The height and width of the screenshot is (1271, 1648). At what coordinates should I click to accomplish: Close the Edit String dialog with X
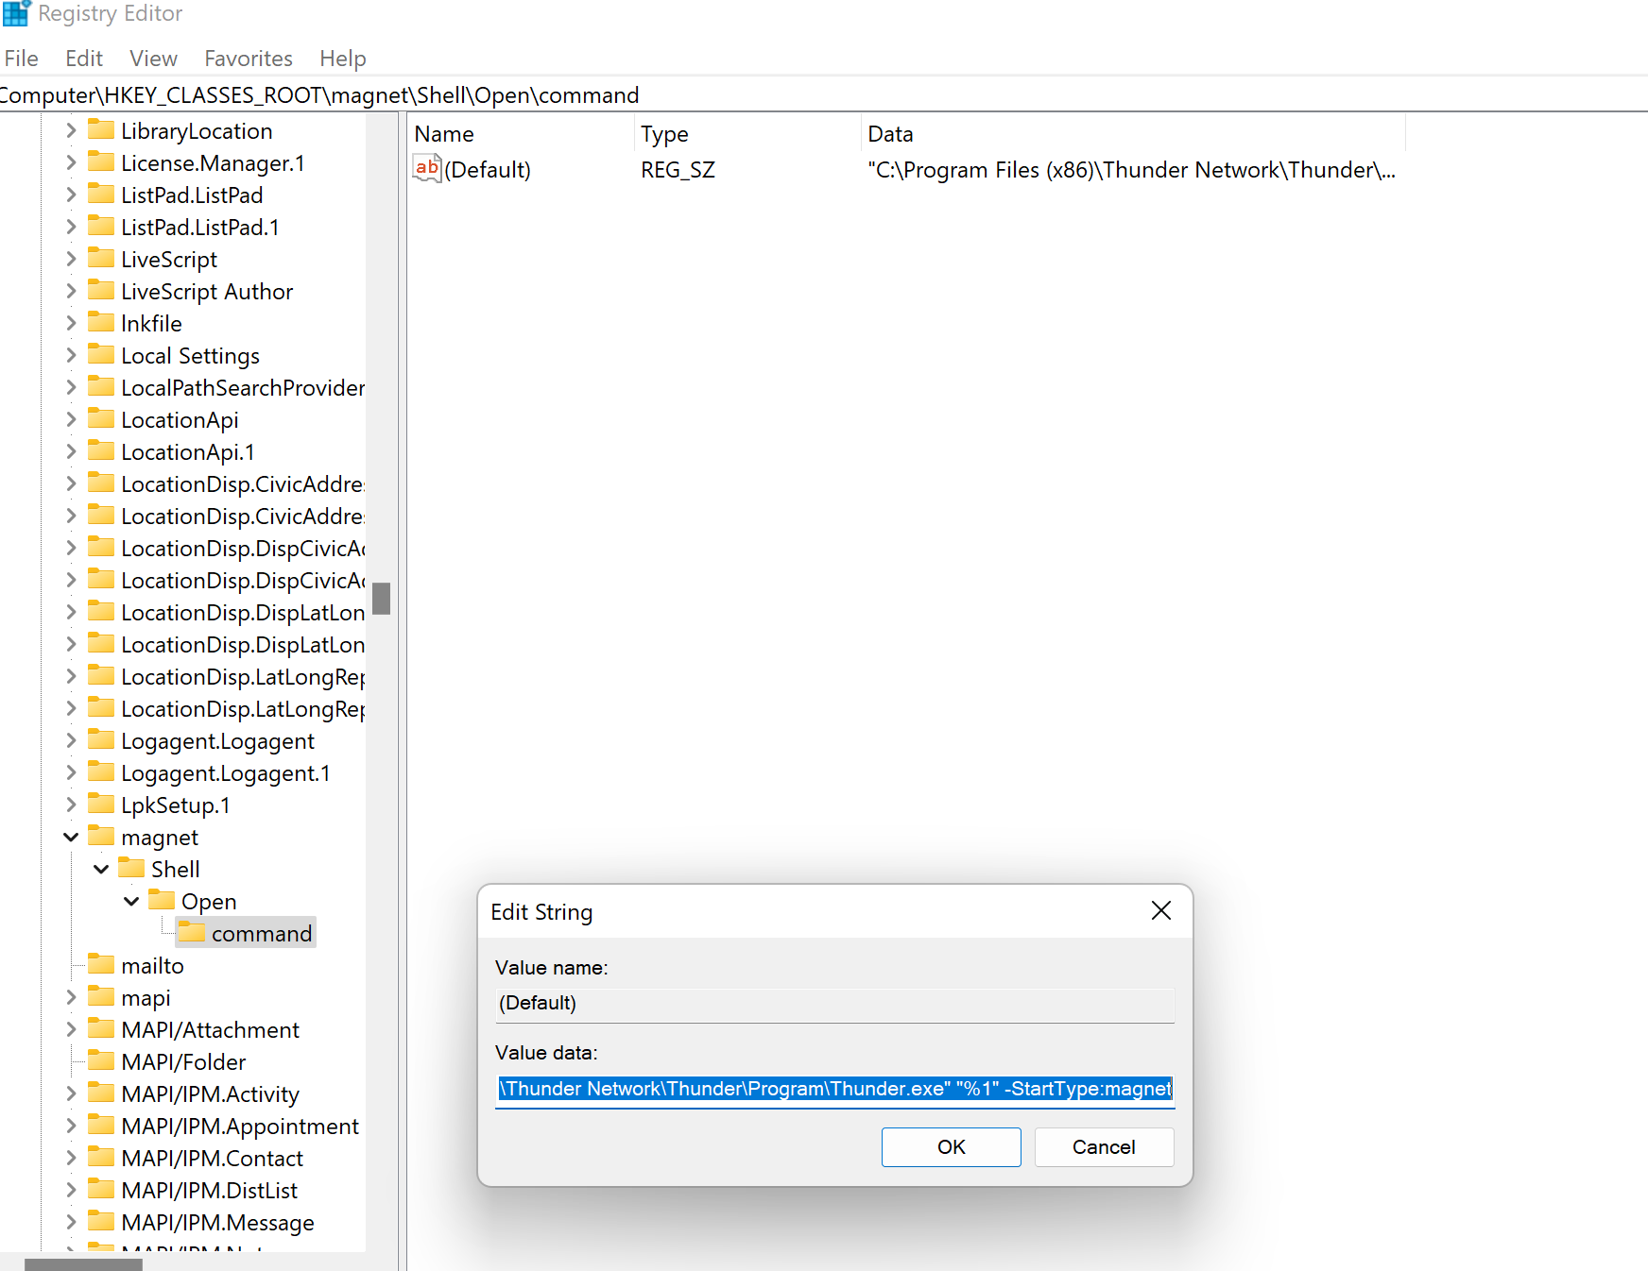pyautogui.click(x=1161, y=910)
